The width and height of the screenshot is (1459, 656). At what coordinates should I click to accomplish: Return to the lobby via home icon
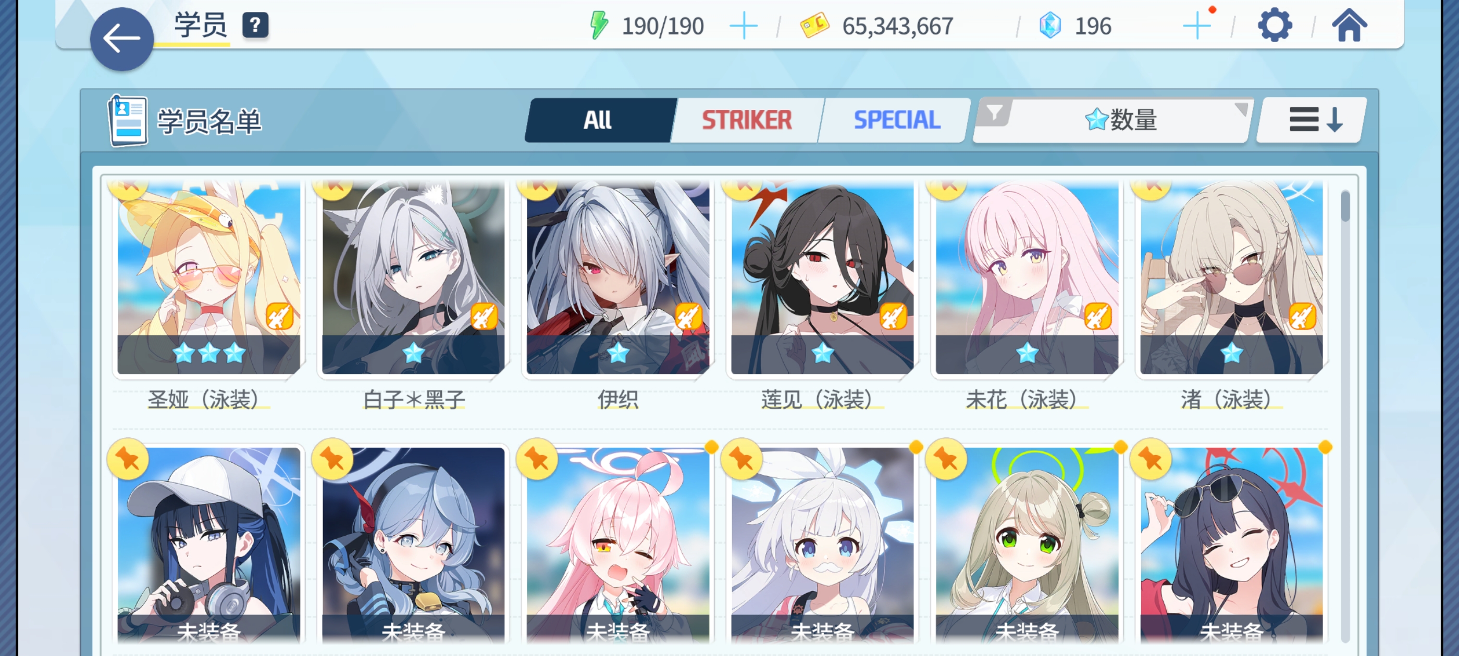click(x=1349, y=26)
